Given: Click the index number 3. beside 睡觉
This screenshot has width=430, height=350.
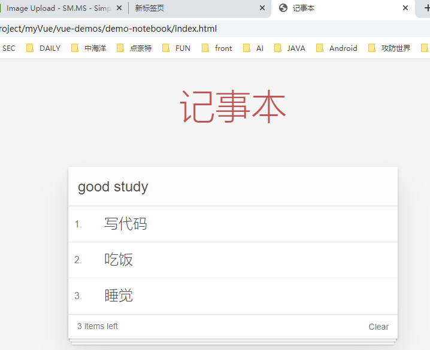Looking at the screenshot, I should [x=78, y=296].
